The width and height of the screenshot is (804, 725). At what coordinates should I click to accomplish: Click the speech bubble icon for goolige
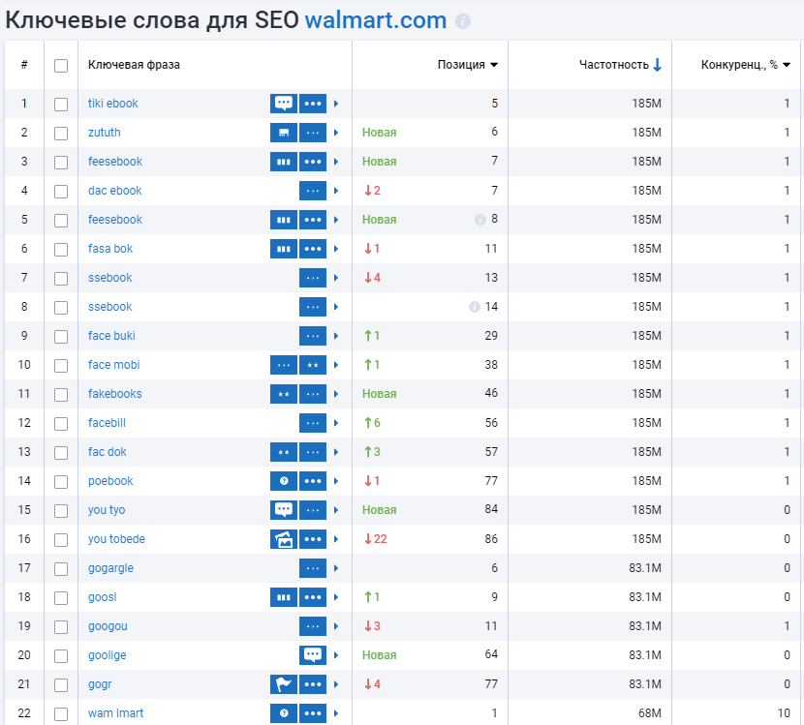pos(312,655)
